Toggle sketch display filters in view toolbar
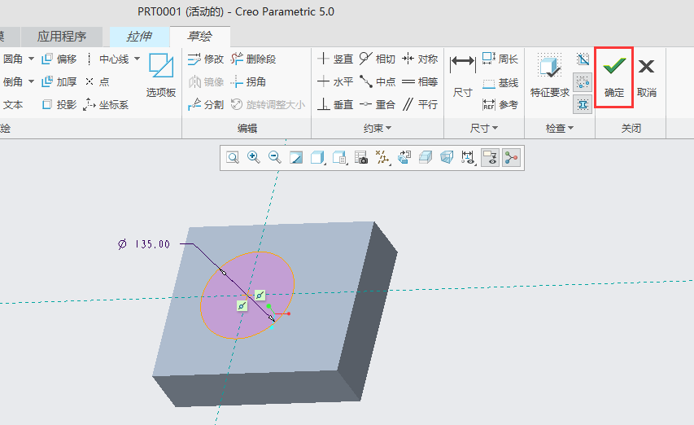Screen dimensions: 694x425 (469, 158)
